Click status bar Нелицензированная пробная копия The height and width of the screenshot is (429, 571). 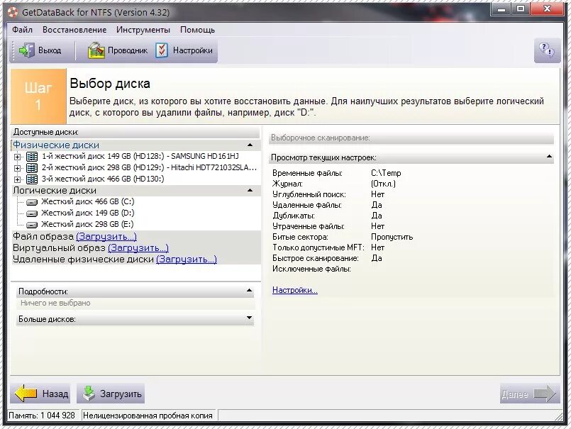click(148, 416)
